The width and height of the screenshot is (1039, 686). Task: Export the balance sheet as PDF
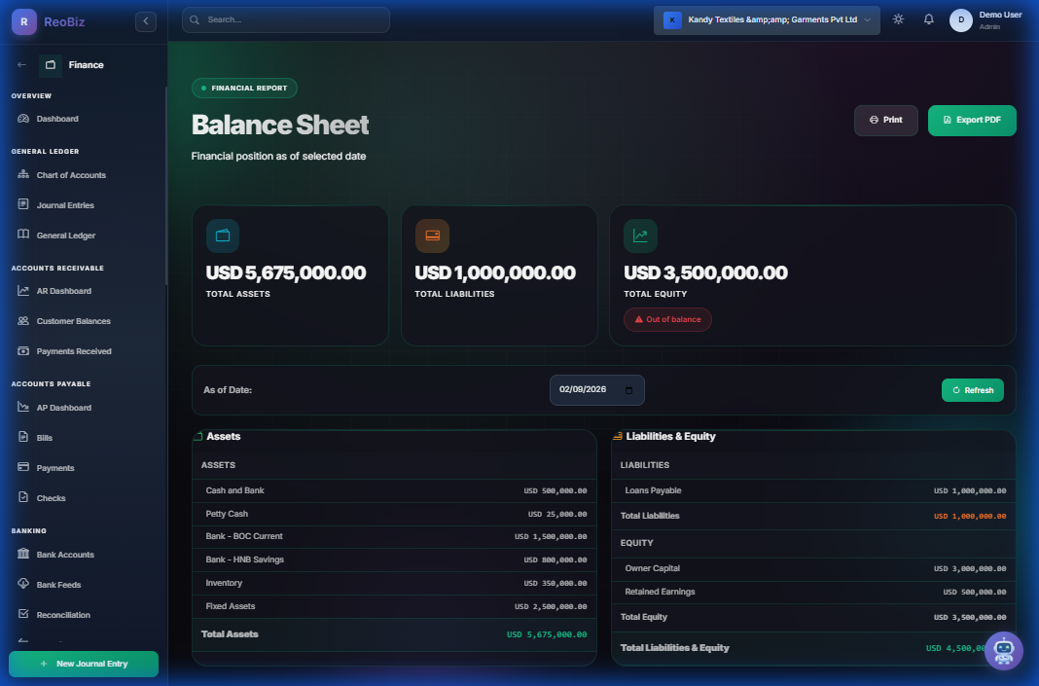[x=971, y=120]
